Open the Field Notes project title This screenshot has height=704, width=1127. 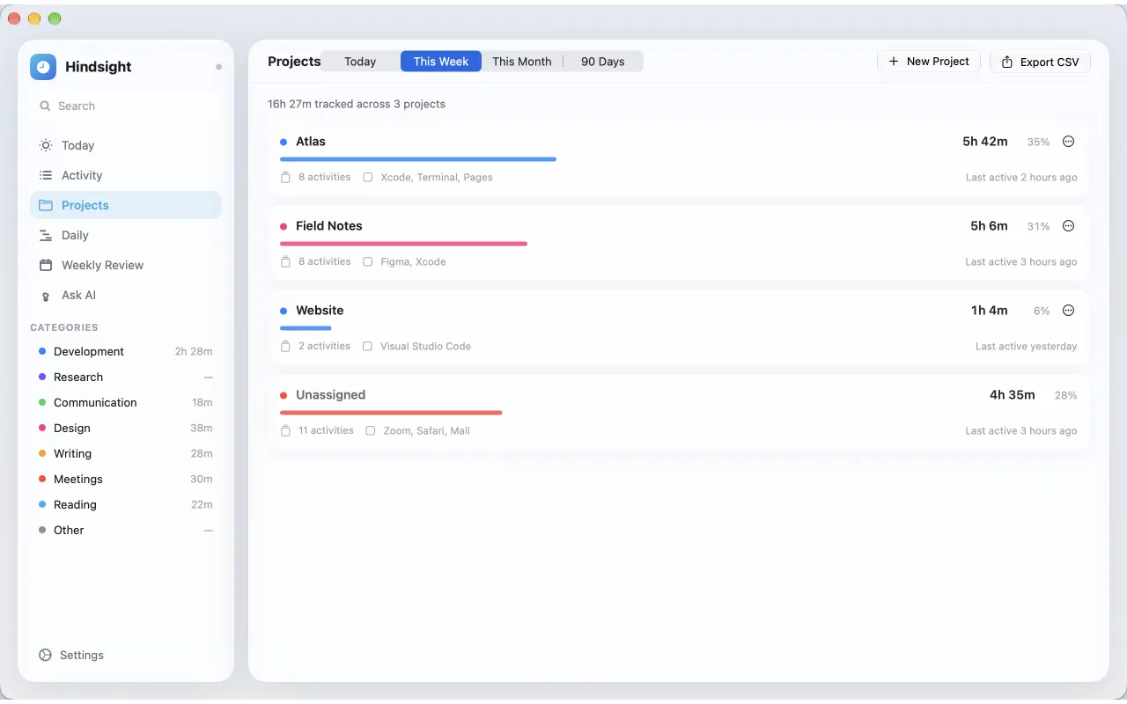[329, 226]
